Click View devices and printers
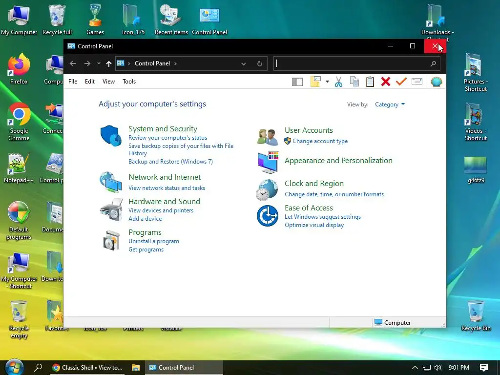This screenshot has height=375, width=500. pyautogui.click(x=161, y=210)
